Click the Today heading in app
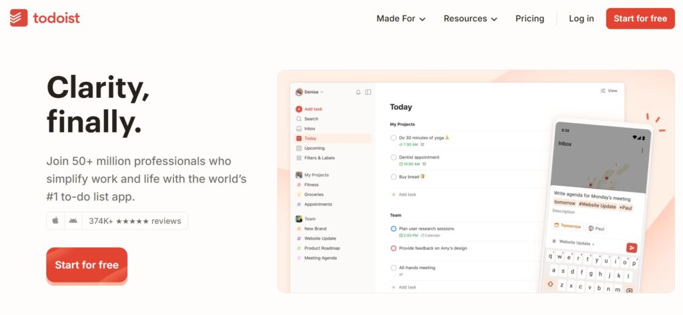This screenshot has height=315, width=683. (x=401, y=107)
